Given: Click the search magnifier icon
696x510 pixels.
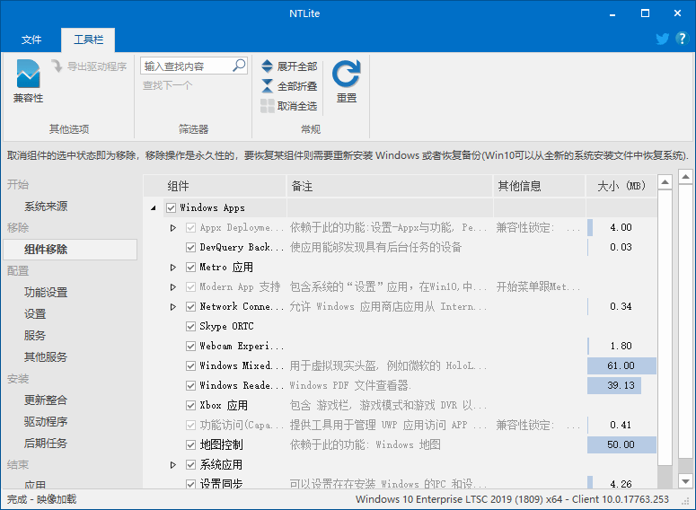Looking at the screenshot, I should tap(239, 66).
